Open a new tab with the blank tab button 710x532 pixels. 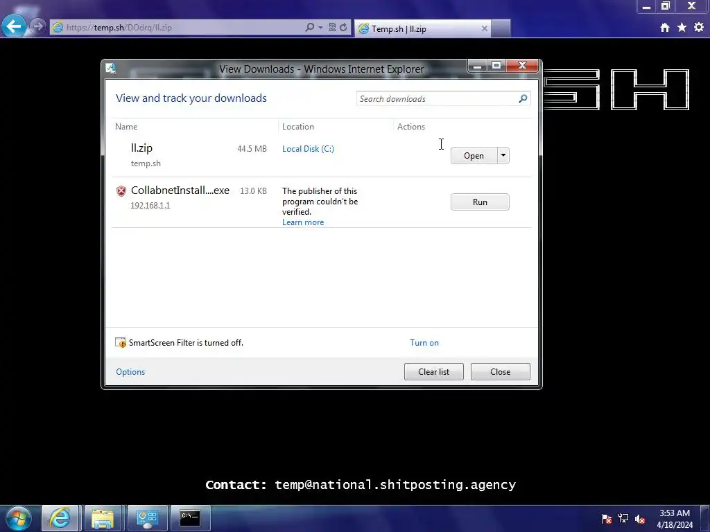click(501, 28)
